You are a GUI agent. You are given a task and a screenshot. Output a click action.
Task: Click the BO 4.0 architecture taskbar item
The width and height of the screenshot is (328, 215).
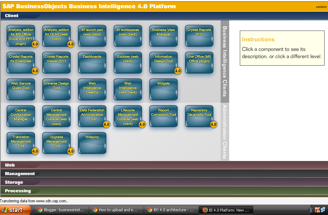171,210
